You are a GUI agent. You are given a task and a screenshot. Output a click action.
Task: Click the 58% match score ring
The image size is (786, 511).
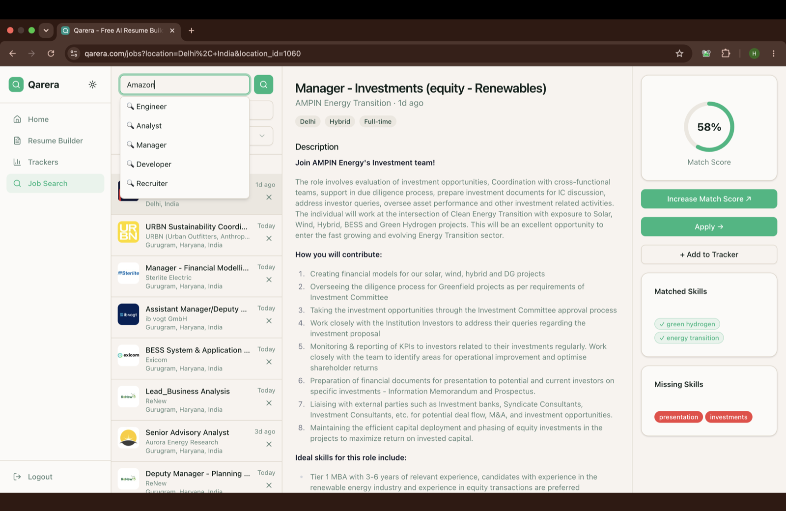click(709, 127)
